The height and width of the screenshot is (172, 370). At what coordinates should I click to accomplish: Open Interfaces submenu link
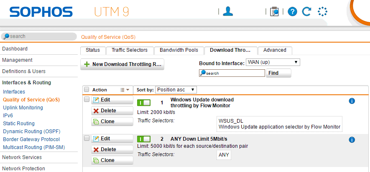tap(14, 92)
